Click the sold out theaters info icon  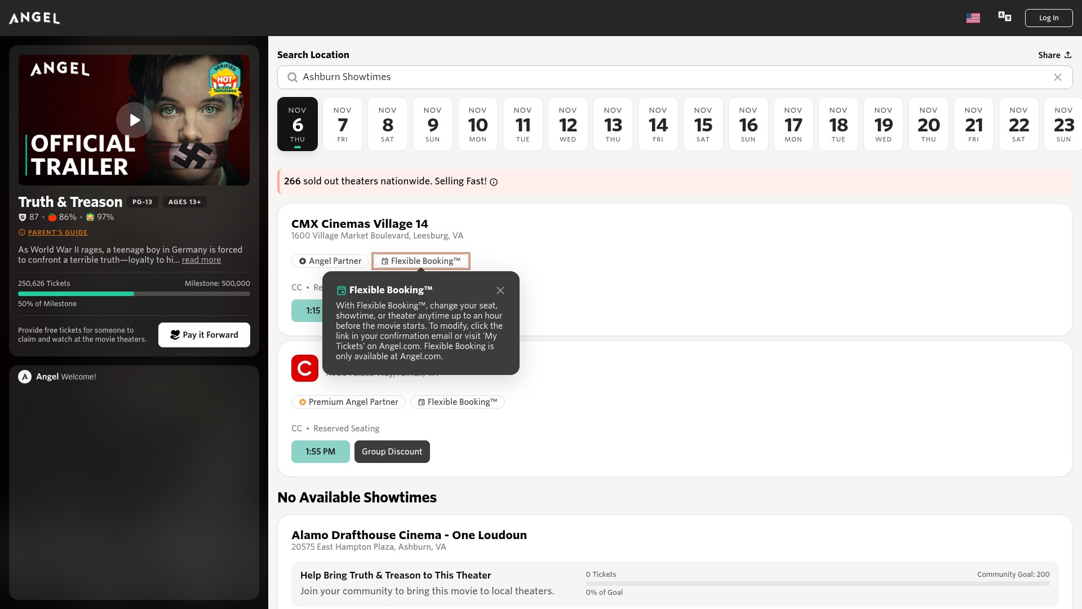click(x=494, y=182)
